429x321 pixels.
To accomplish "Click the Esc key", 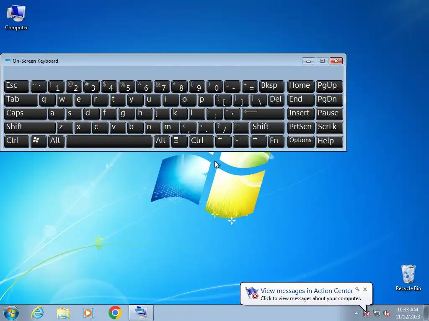I will (17, 86).
